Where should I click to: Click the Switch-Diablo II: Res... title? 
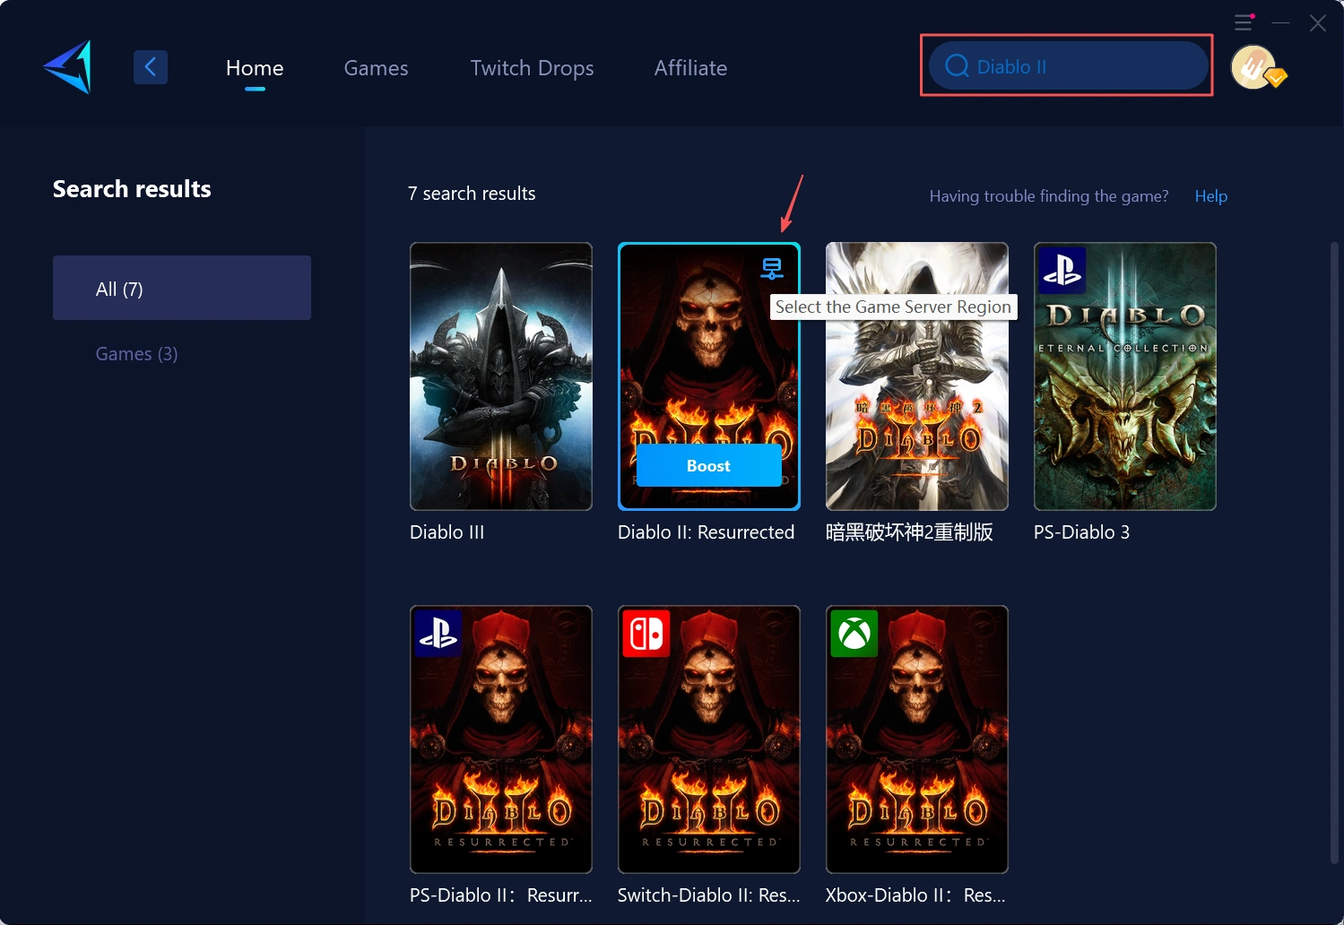(x=709, y=895)
